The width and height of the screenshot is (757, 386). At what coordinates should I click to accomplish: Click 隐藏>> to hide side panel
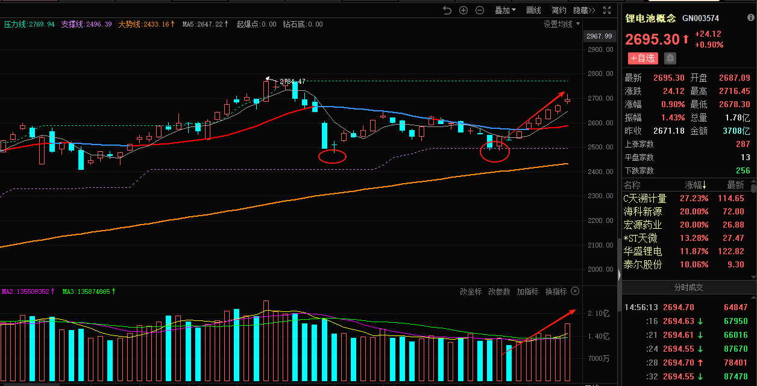tap(584, 10)
